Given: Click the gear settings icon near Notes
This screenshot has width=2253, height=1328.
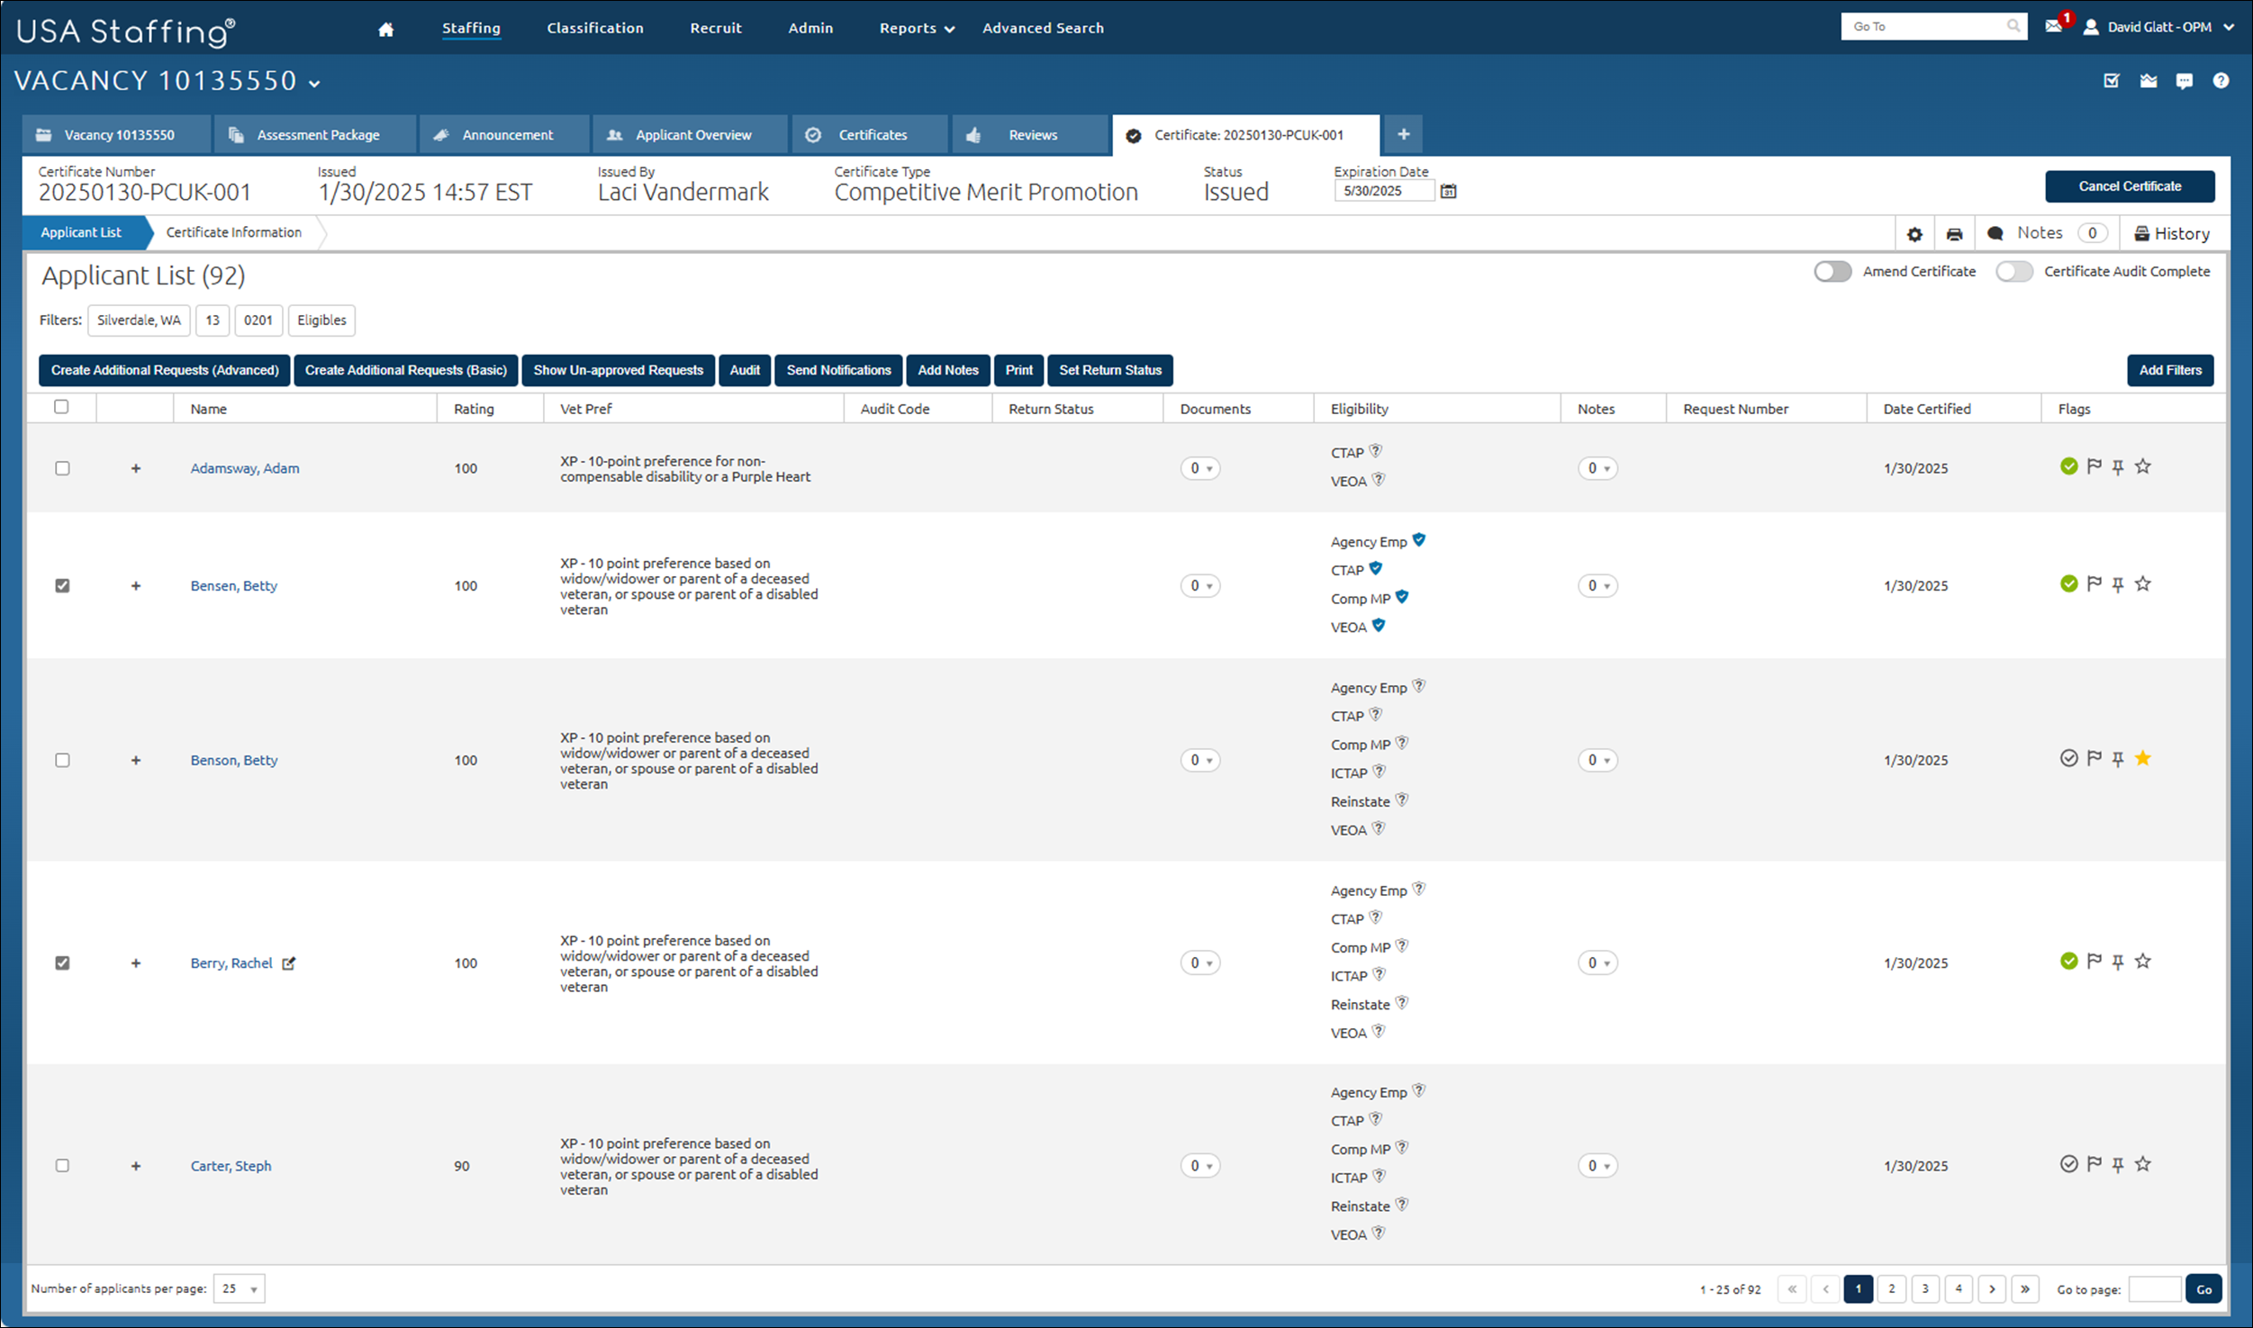Looking at the screenshot, I should coord(1914,234).
